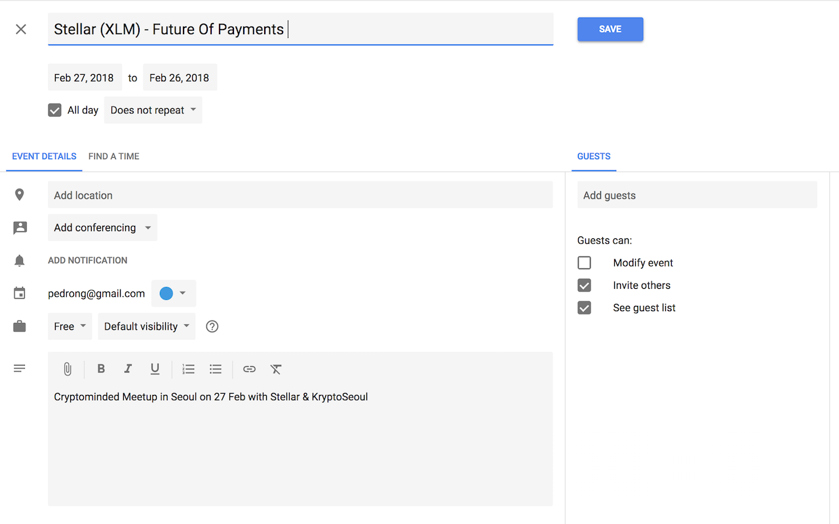Viewport: 839px width, 524px height.
Task: Click the pedrong@gmail.com calendar name
Action: point(96,293)
